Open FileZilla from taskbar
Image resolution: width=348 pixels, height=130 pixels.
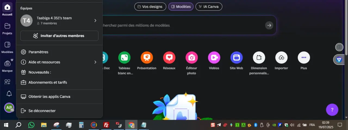coord(106,125)
